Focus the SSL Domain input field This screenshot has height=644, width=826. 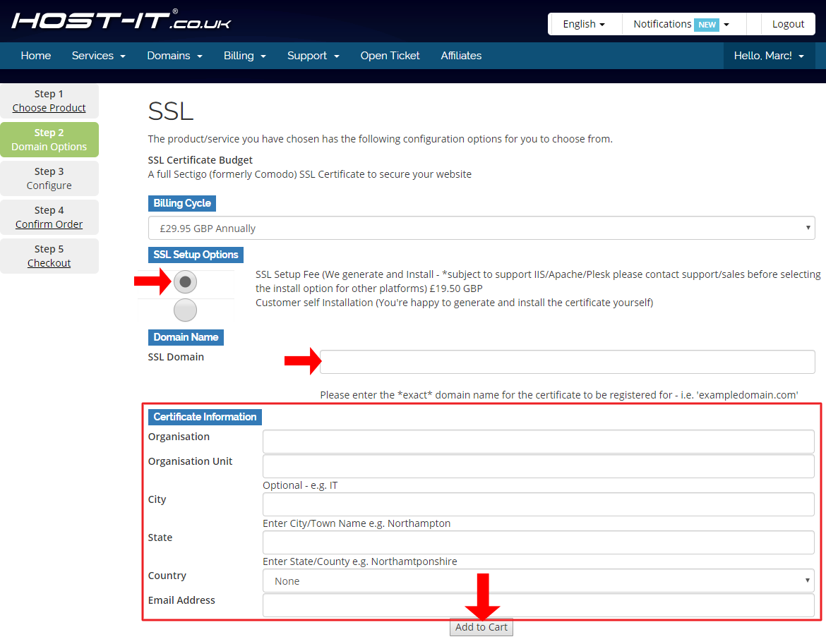click(x=568, y=362)
